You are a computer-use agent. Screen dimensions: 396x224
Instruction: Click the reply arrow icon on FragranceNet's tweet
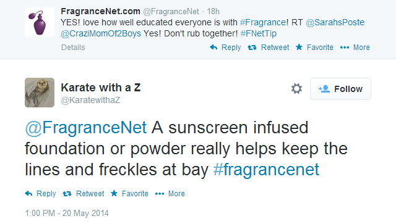click(213, 47)
